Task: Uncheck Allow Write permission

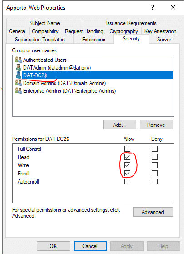Action: 127,165
